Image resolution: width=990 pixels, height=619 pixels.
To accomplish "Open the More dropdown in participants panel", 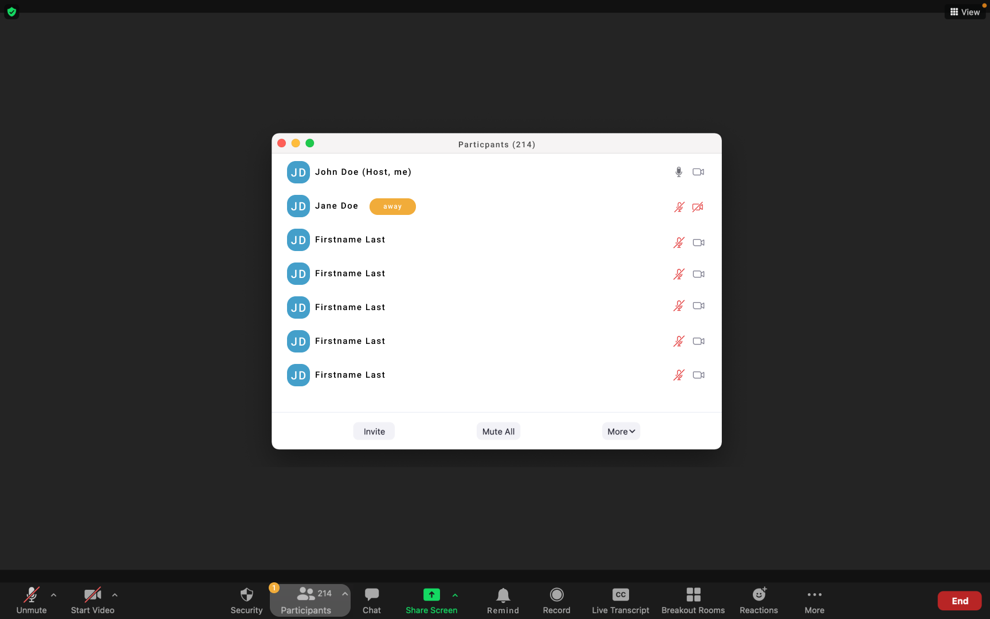I will point(620,431).
